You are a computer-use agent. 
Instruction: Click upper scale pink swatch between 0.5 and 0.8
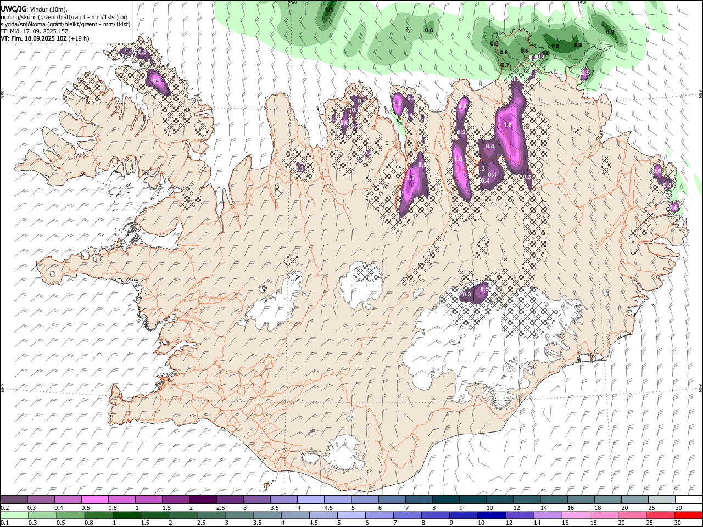pyautogui.click(x=94, y=500)
